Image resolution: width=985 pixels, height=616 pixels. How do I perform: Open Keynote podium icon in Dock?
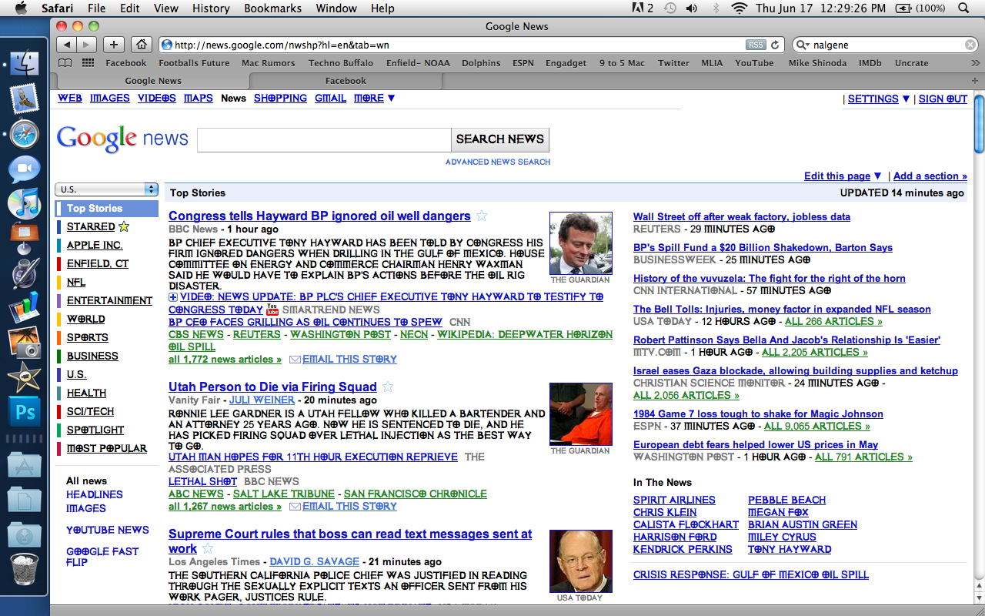click(x=24, y=238)
